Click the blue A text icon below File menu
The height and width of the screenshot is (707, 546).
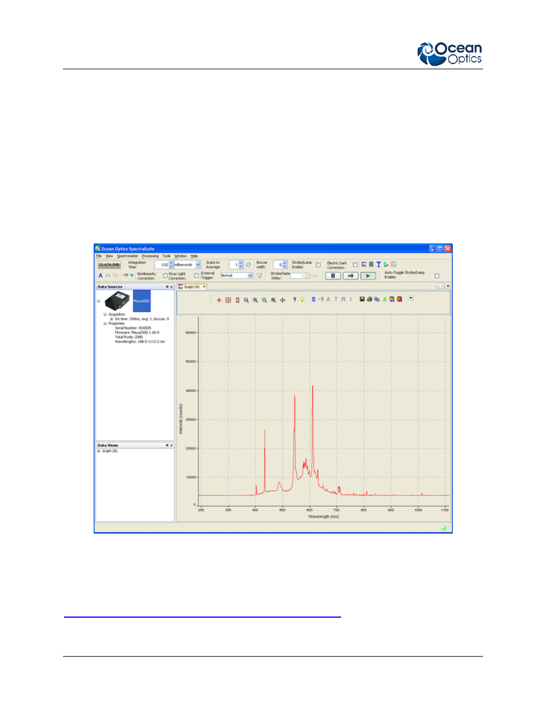[101, 275]
